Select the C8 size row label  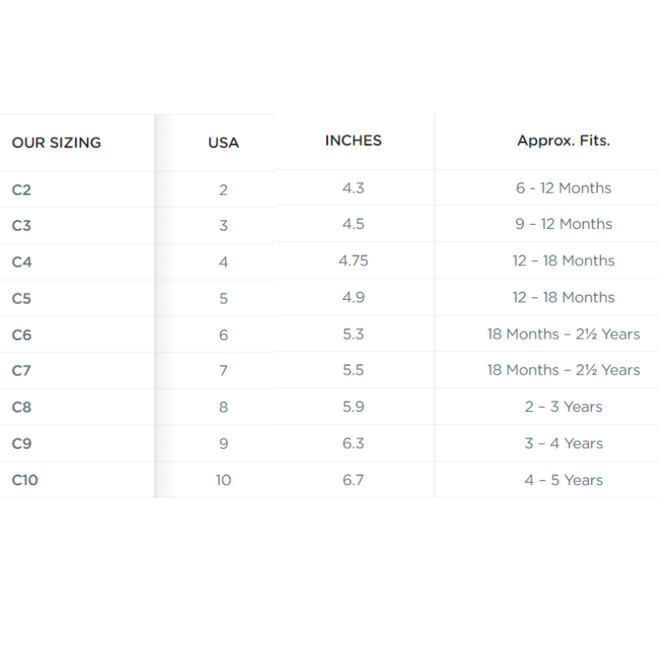21,407
